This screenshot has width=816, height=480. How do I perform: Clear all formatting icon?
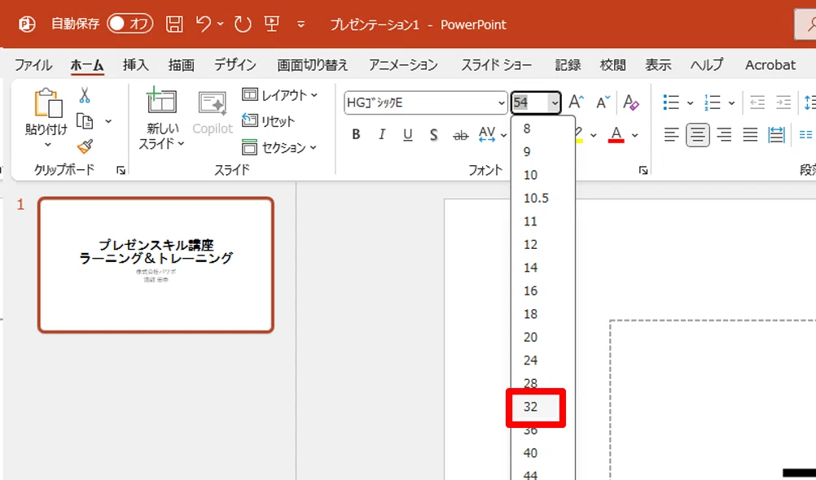click(x=631, y=102)
